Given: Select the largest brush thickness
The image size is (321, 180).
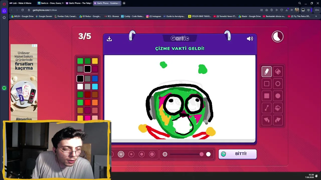Looking at the screenshot, I should 152,154.
